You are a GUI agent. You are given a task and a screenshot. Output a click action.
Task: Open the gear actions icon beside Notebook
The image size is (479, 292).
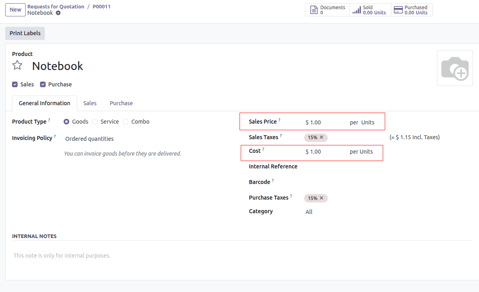[x=58, y=13]
